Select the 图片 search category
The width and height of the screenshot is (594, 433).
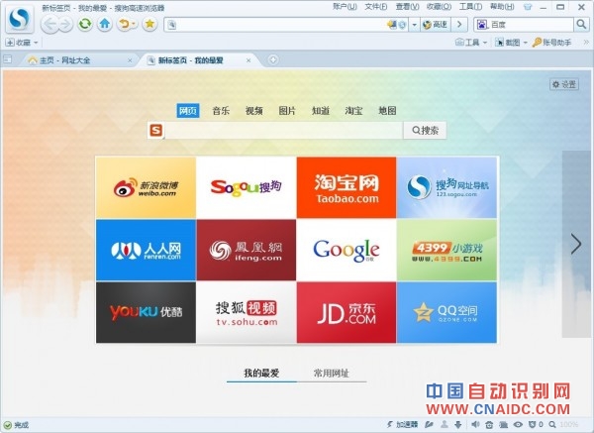point(287,110)
